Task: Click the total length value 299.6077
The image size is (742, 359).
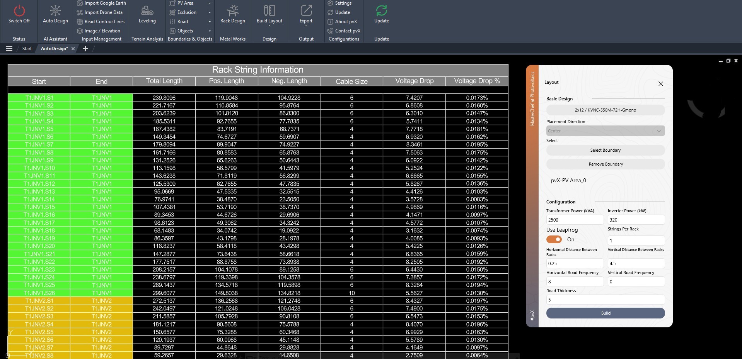Action: click(164, 293)
